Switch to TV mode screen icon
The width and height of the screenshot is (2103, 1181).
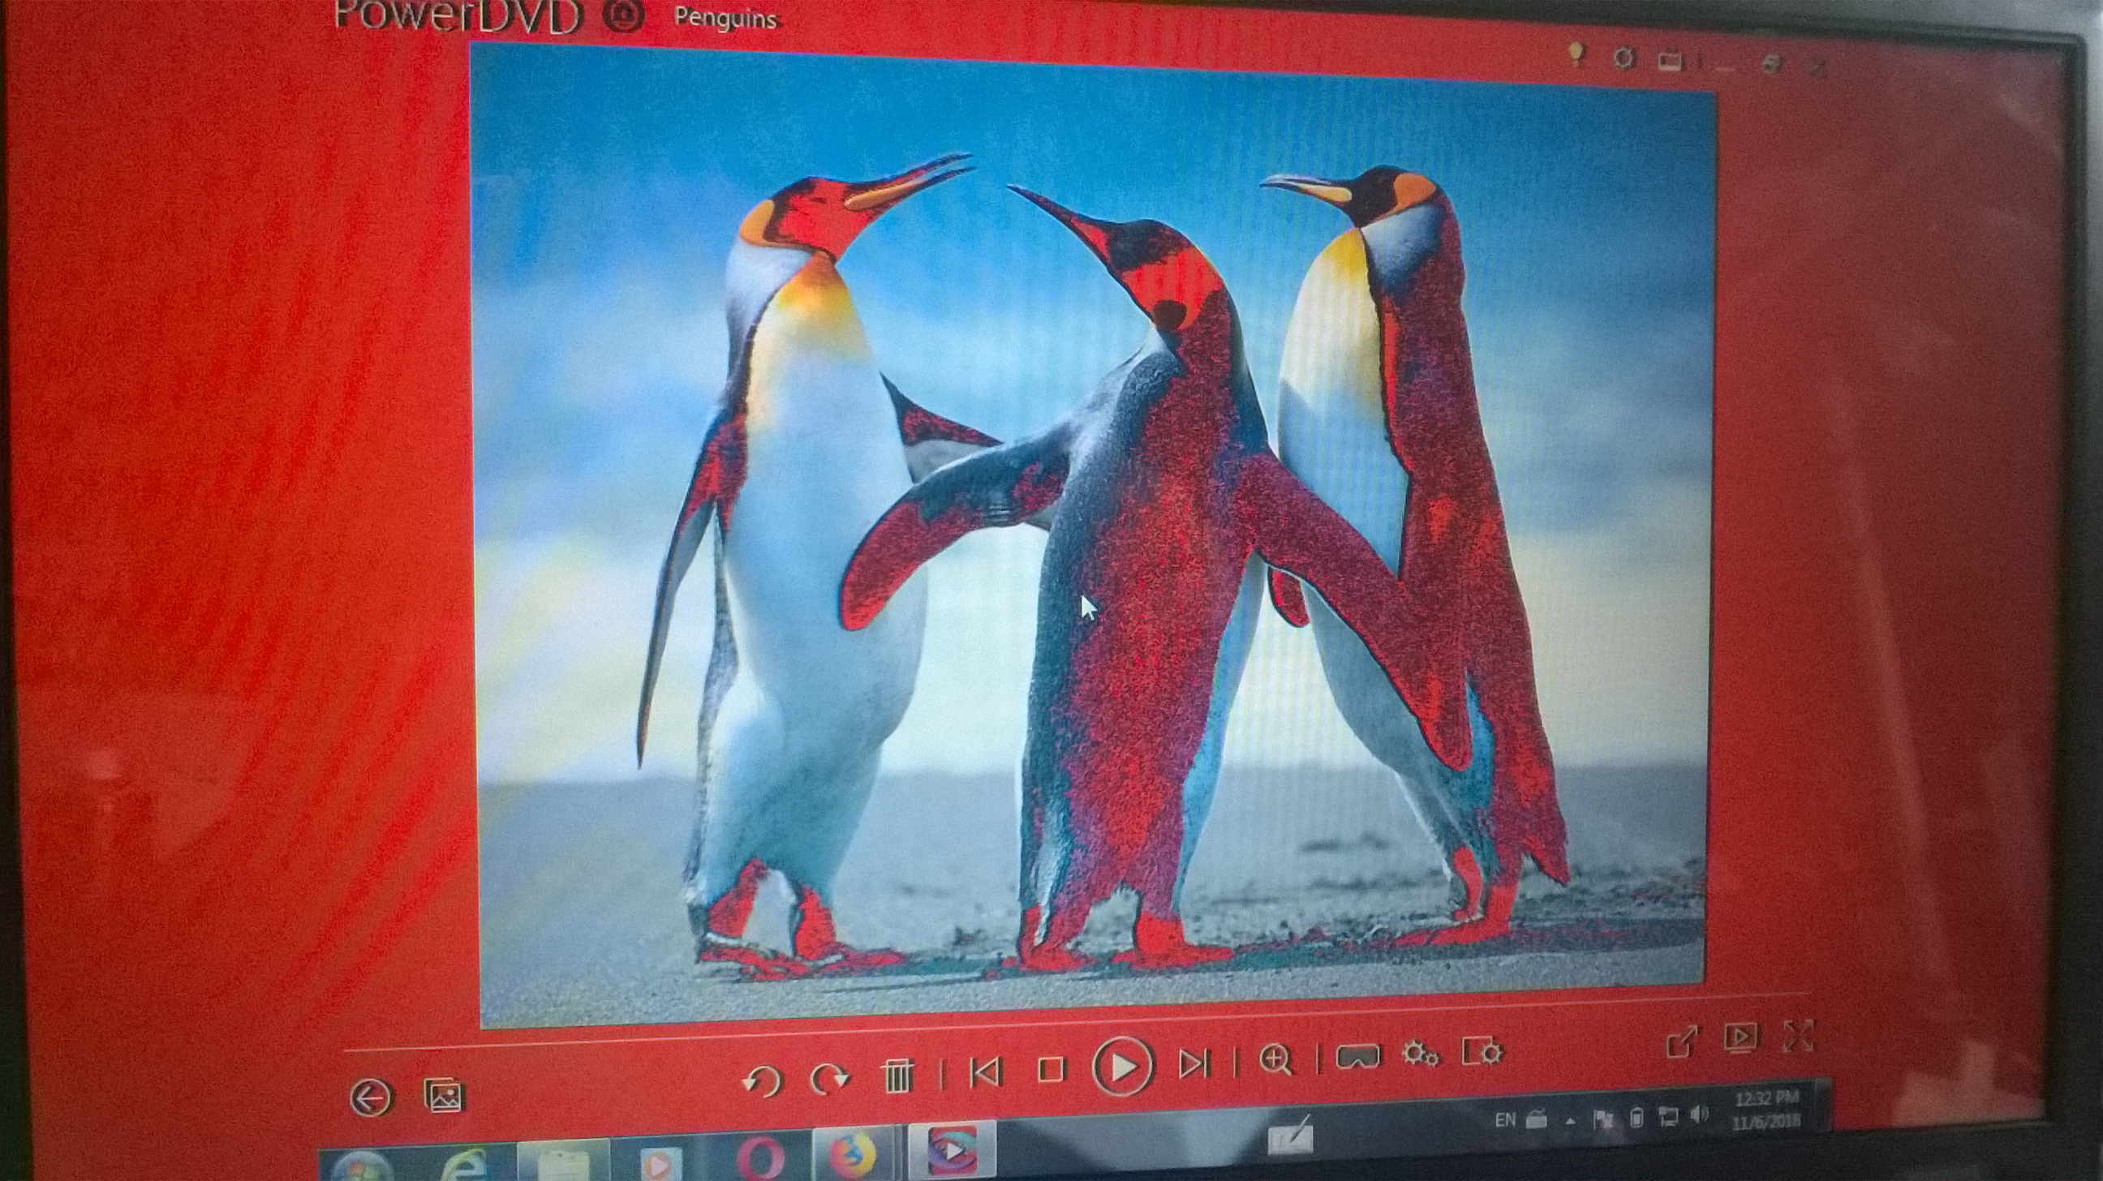click(x=1740, y=1037)
